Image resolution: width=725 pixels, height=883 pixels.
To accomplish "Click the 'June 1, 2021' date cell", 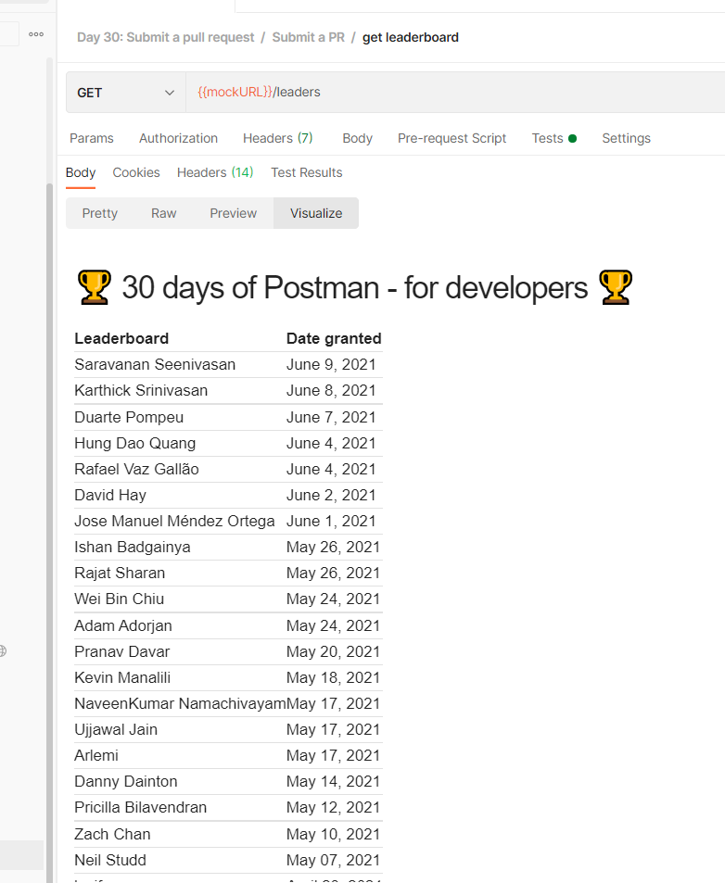I will 331,522.
